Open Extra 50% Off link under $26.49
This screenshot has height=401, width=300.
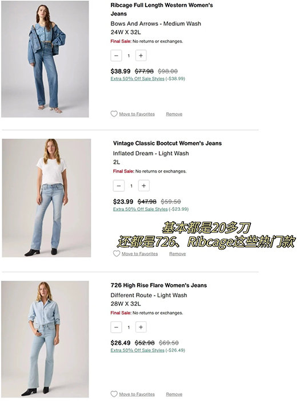tap(138, 350)
